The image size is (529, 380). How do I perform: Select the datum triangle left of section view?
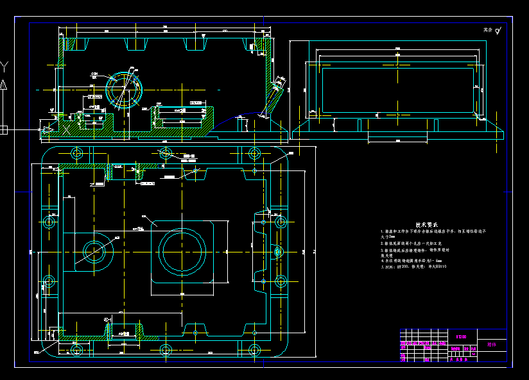47,130
